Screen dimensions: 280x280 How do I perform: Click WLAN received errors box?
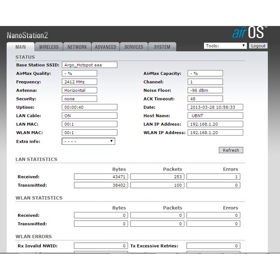(x=213, y=215)
